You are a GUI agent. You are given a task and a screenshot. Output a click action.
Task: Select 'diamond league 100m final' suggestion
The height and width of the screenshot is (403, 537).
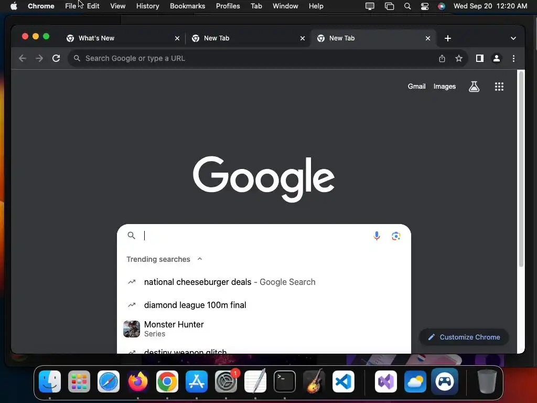[264, 305]
